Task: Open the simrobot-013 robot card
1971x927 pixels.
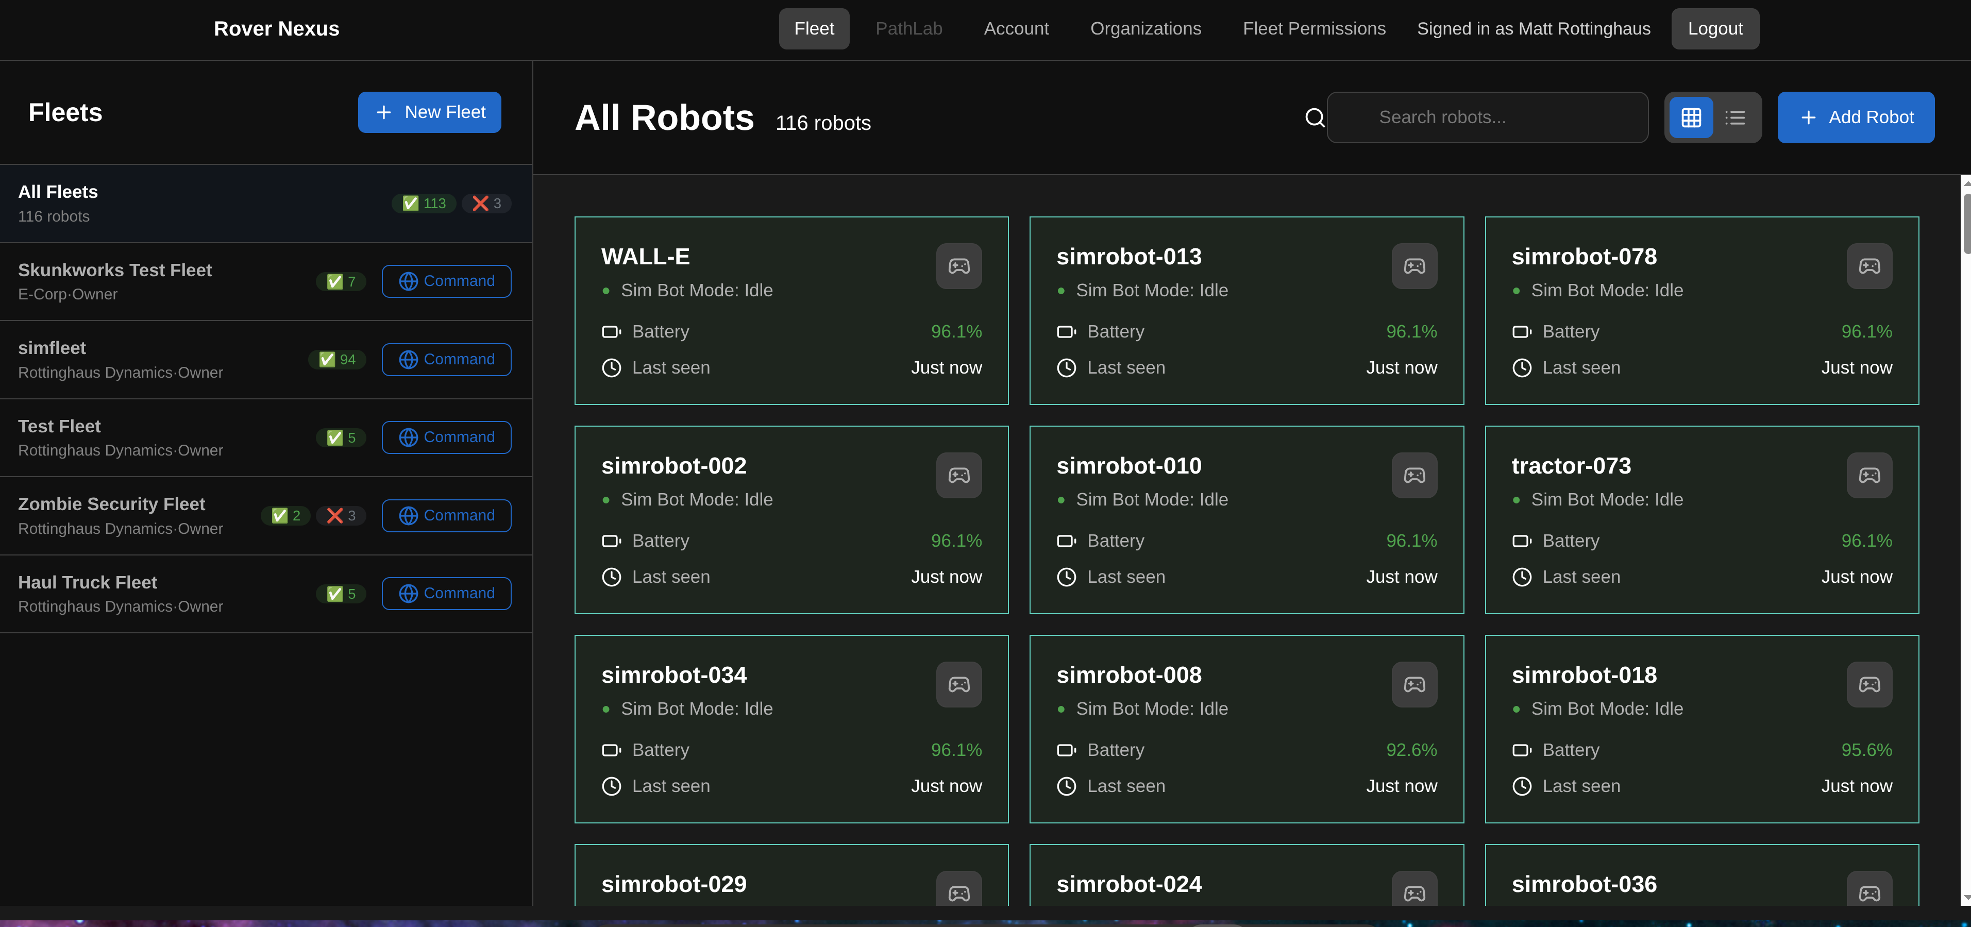Action: click(x=1246, y=311)
